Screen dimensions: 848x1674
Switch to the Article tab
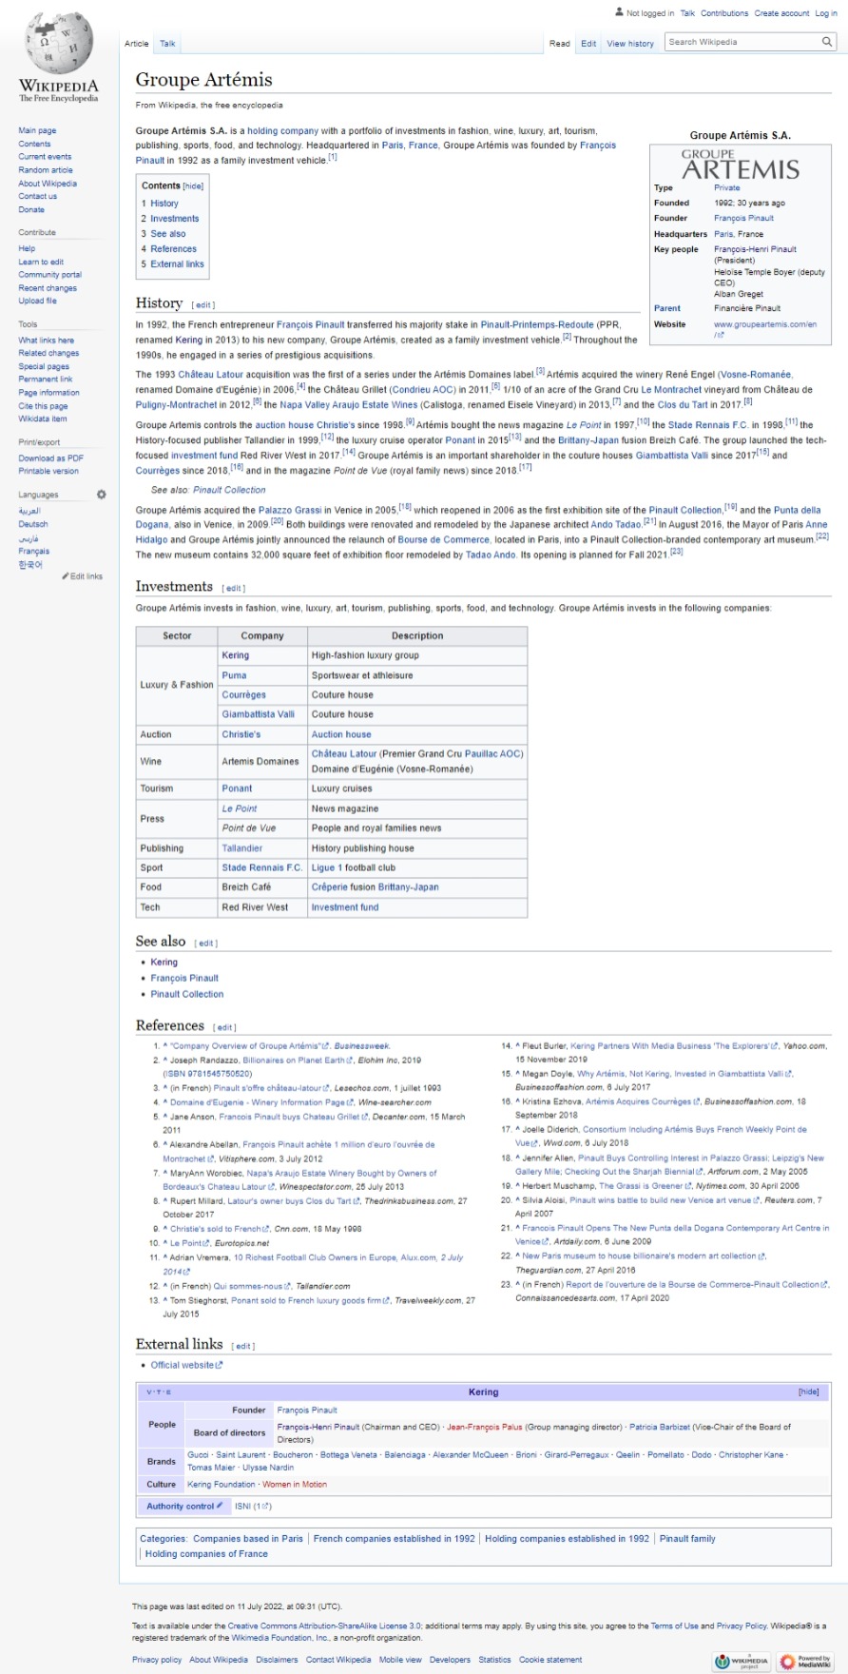(x=137, y=44)
